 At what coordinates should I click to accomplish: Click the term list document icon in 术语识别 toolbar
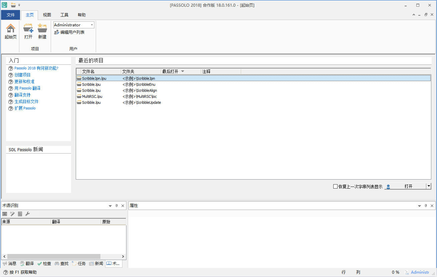[x=20, y=214]
